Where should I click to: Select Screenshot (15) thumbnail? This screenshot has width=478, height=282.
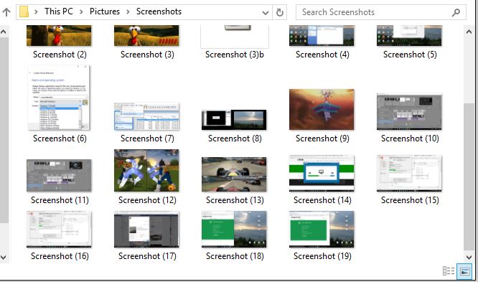pos(409,173)
